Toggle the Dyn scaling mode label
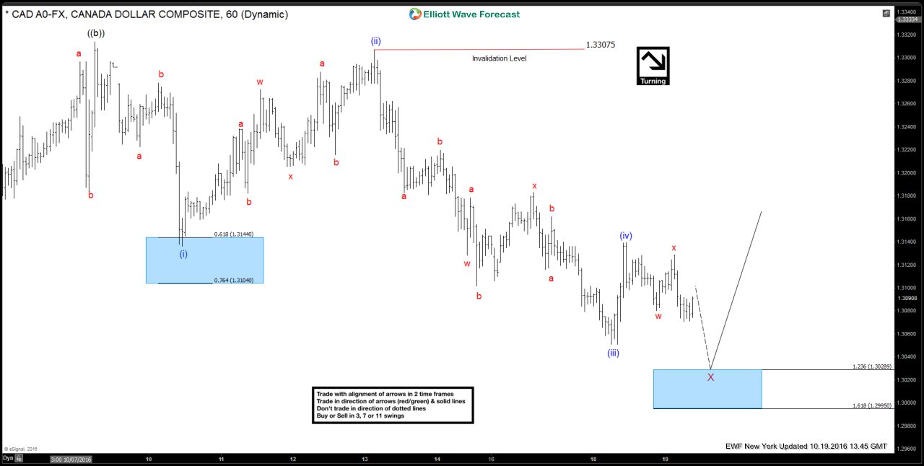This screenshot has width=924, height=466. coord(7,458)
